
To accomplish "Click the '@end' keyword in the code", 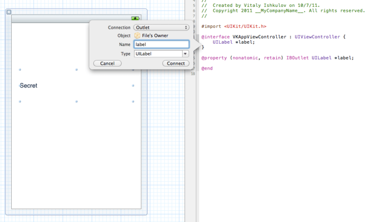I will [207, 68].
